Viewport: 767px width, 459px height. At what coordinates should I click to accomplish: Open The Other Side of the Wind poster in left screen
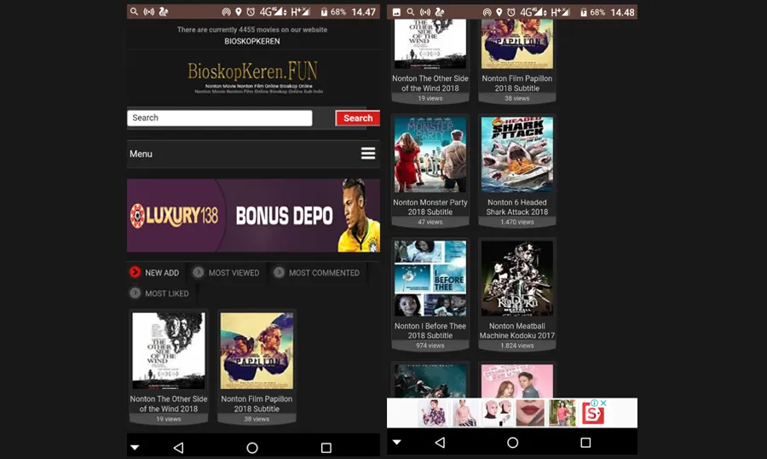[169, 351]
